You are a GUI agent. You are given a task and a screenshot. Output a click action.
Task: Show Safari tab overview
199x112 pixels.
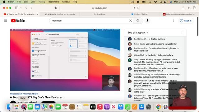(194, 8)
